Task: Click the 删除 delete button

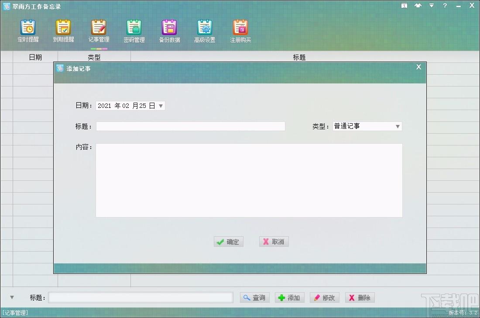Action: coord(360,297)
